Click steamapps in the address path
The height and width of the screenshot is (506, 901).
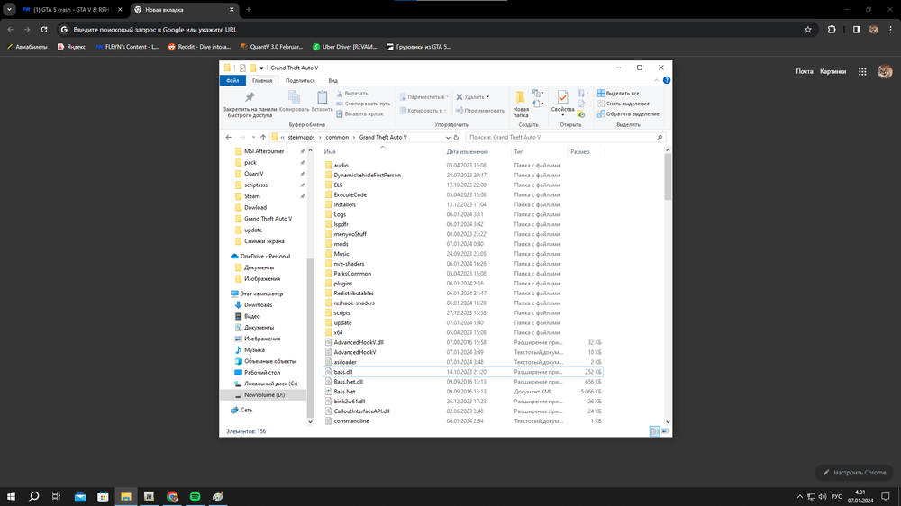click(301, 137)
